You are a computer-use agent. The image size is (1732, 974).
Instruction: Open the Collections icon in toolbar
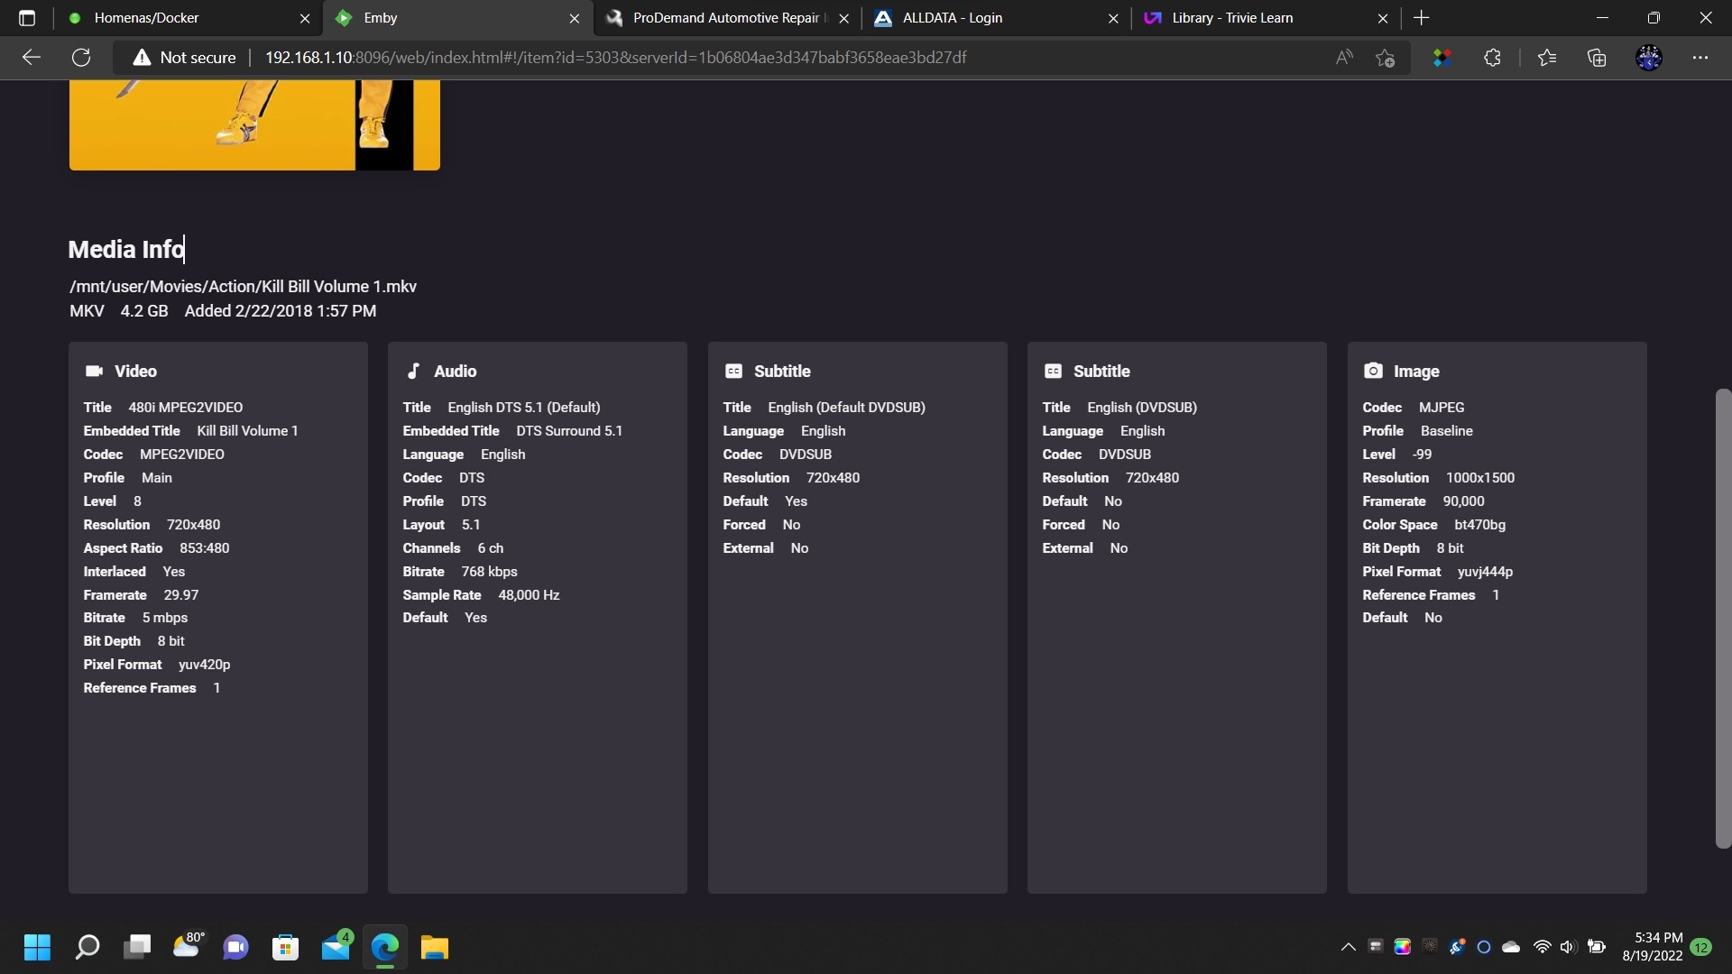[1597, 58]
